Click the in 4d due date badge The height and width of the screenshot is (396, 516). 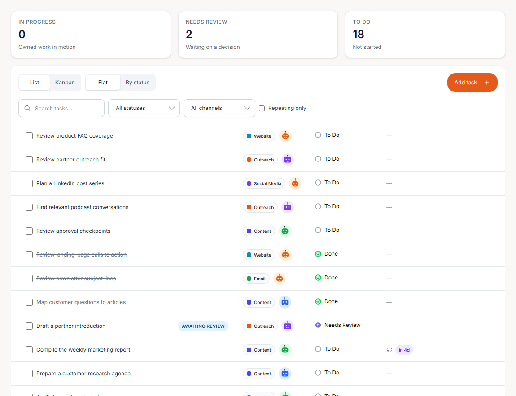pos(404,350)
